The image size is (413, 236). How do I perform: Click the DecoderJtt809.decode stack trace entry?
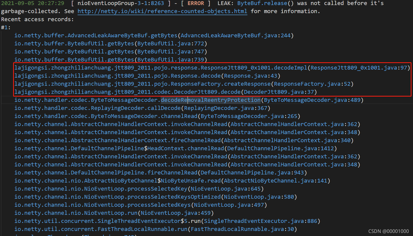pyautogui.click(x=165, y=92)
